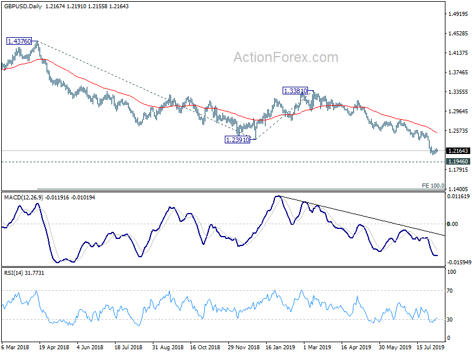Viewport: 472px width, 354px height.
Task: Click the RSI(14) indicator label
Action: coord(13,273)
